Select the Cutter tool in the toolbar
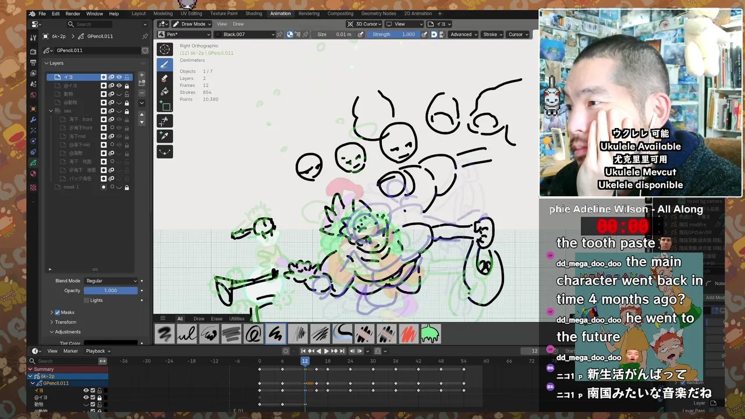 [165, 121]
